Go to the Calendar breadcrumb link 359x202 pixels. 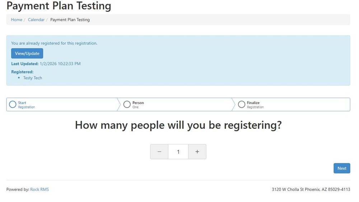(36, 20)
